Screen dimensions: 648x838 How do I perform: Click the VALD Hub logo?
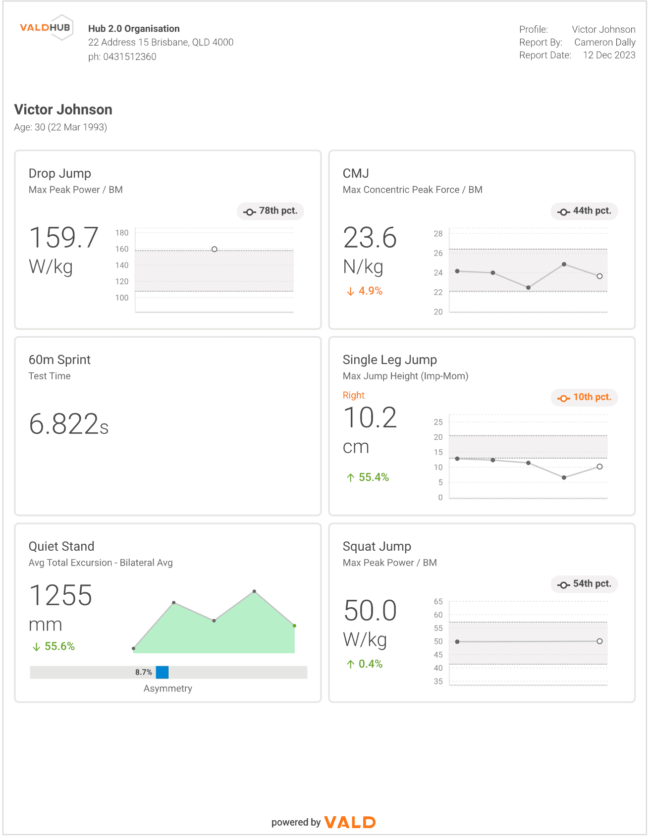click(x=47, y=28)
